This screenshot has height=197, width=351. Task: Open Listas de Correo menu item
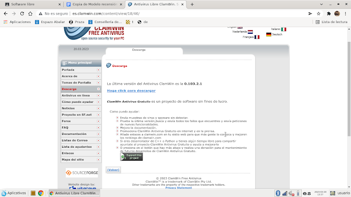point(81,140)
